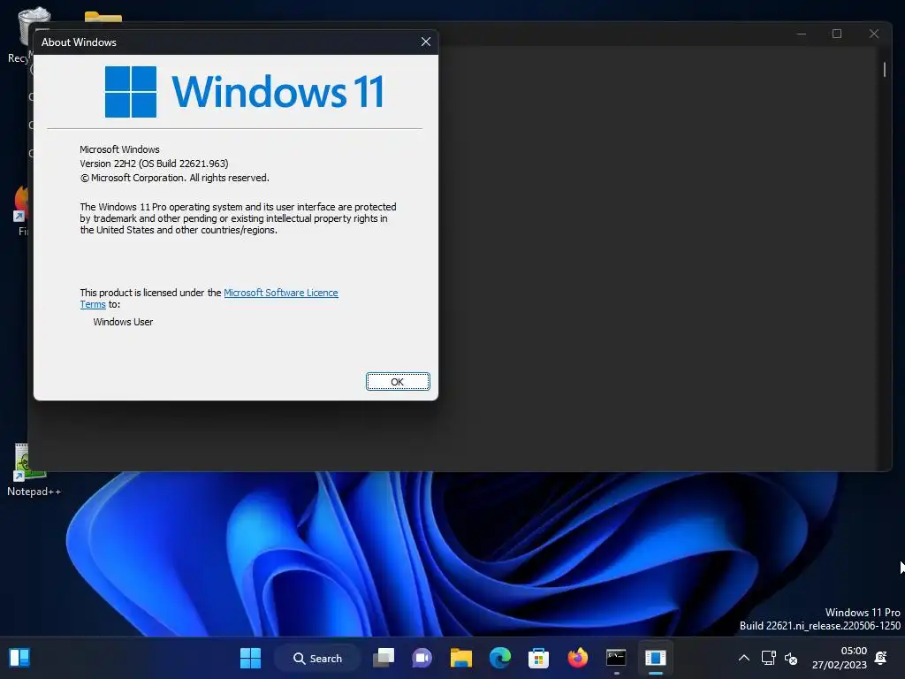Click the background window's scrollbar thumb
This screenshot has height=679, width=905.
(x=884, y=70)
